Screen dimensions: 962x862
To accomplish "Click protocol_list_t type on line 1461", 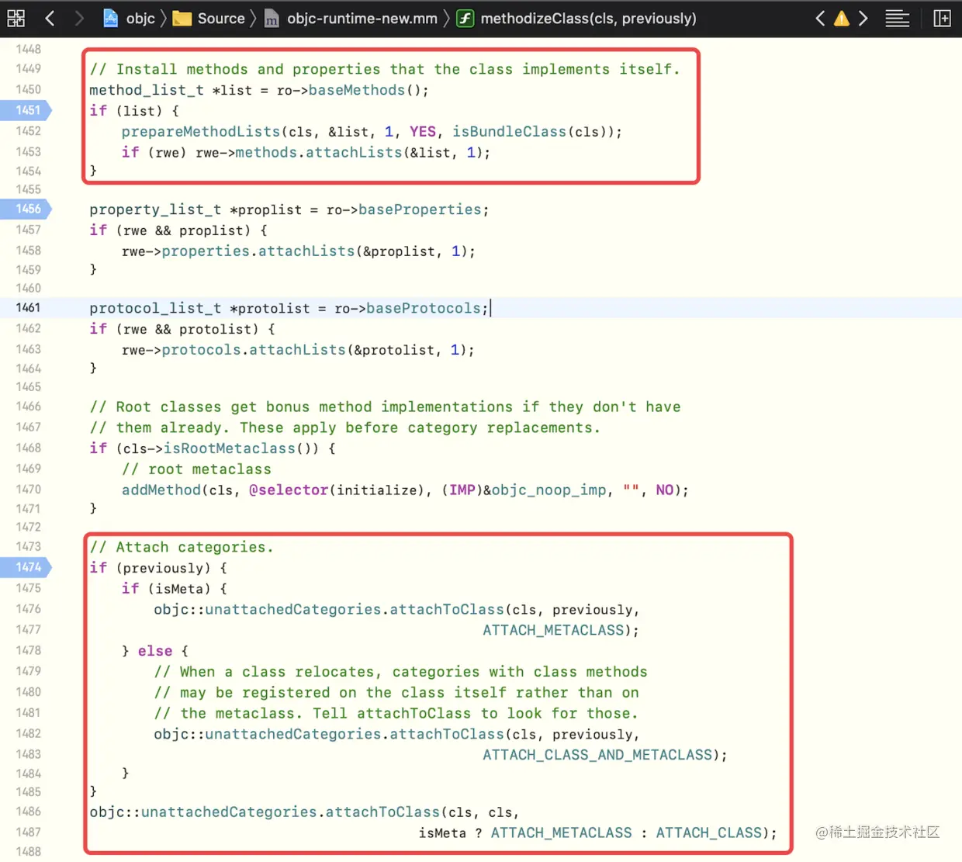I will click(155, 308).
